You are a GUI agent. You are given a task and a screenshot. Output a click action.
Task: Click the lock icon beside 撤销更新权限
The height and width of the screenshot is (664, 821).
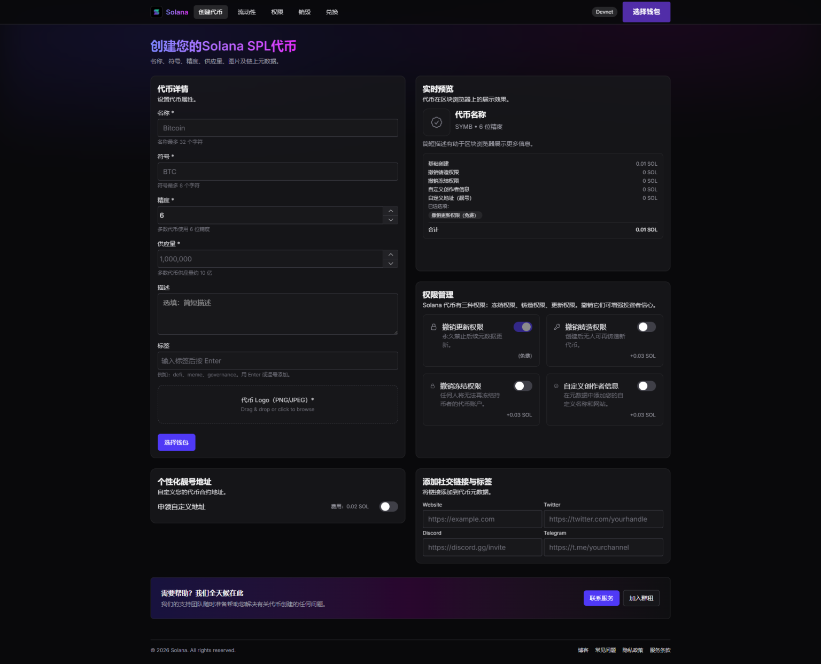click(433, 327)
